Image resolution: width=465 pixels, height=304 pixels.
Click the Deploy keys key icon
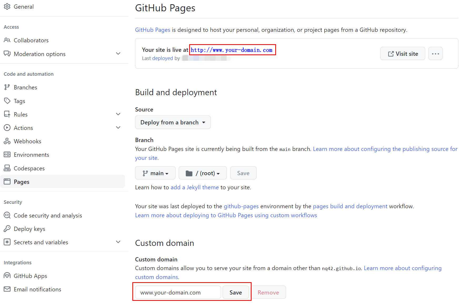[x=7, y=229]
